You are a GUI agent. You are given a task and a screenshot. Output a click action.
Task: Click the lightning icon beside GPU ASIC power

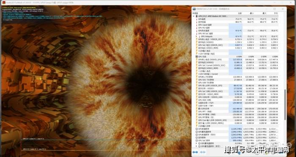(x=197, y=100)
